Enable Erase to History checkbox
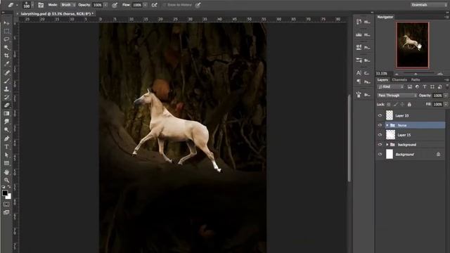Viewport: 450px width, 253px height. [x=165, y=5]
